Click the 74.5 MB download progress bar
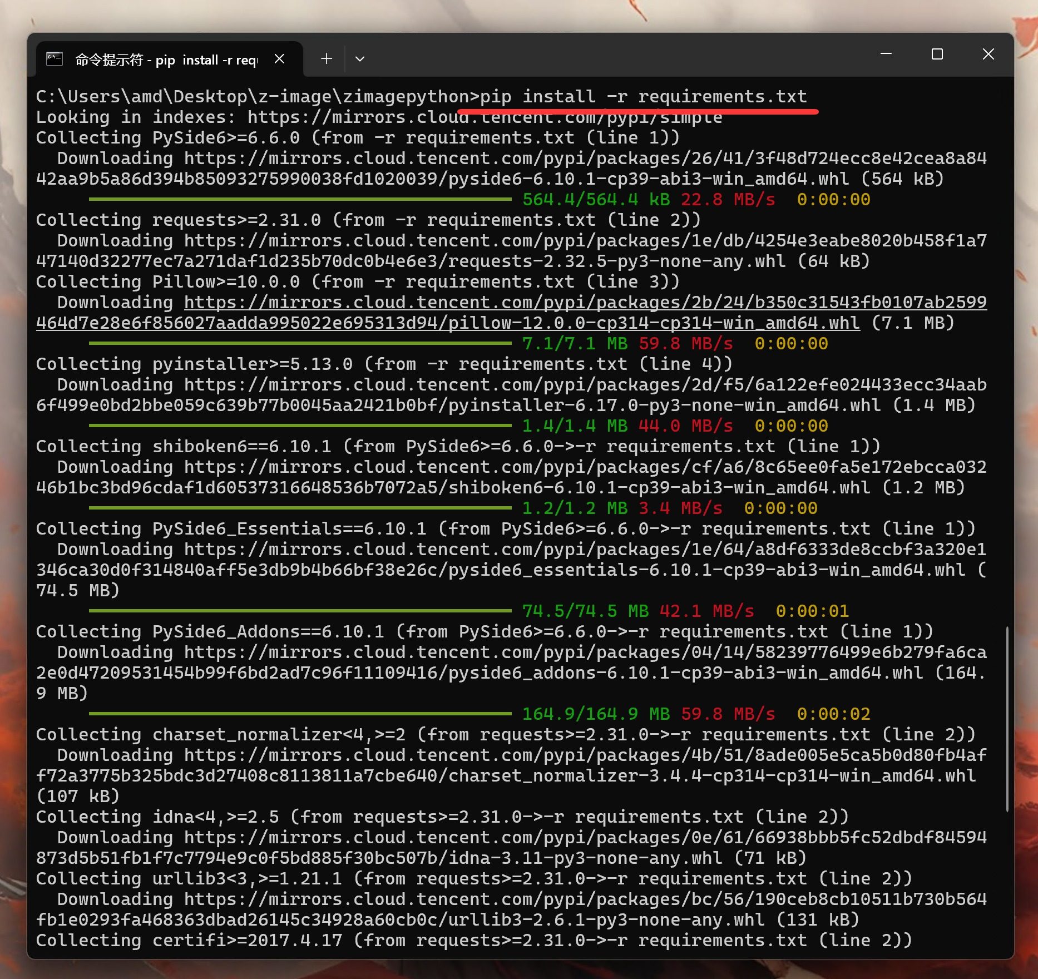 (300, 611)
